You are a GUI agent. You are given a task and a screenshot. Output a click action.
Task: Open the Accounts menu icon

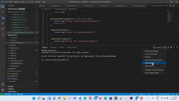pos(3,84)
